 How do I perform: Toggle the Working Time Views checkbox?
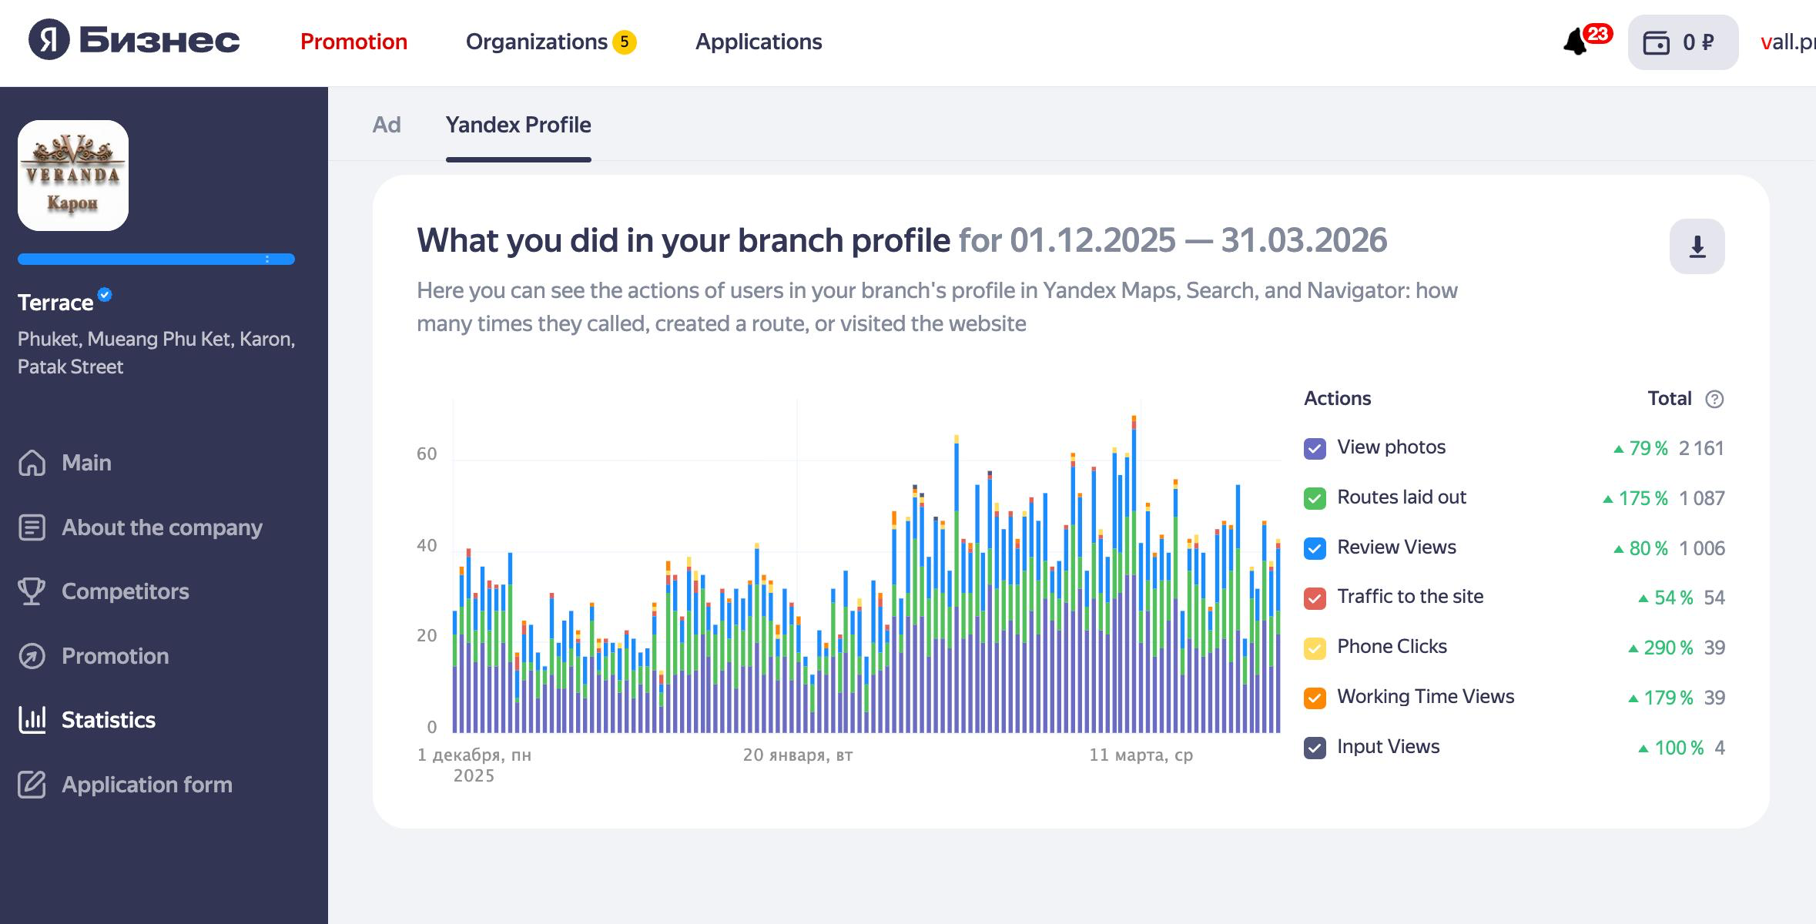(1315, 698)
